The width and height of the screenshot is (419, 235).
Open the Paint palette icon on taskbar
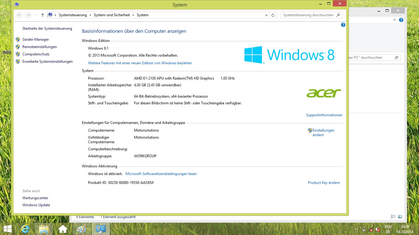pyautogui.click(x=82, y=229)
